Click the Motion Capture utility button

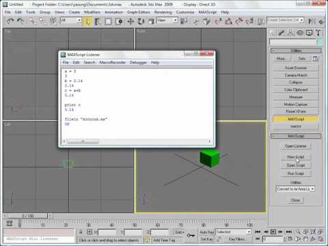point(296,105)
